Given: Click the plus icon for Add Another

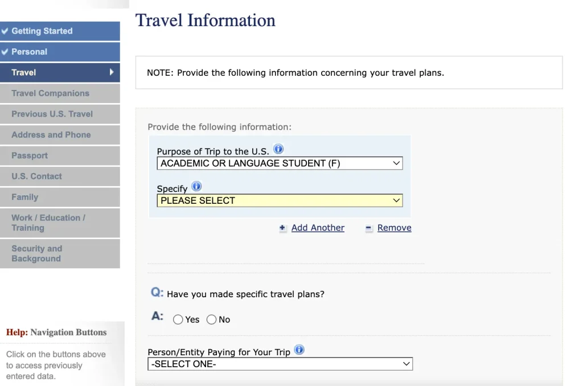Looking at the screenshot, I should (x=282, y=228).
